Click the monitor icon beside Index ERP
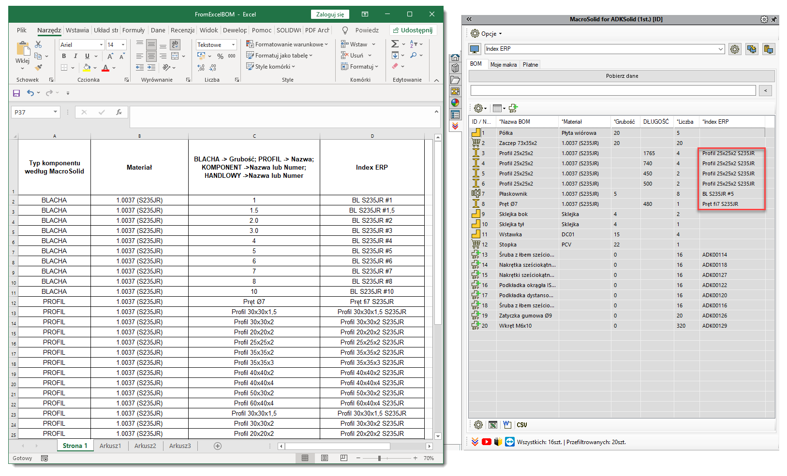787x476 pixels. (475, 49)
